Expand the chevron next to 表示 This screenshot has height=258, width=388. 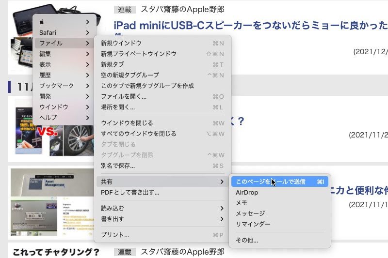(88, 64)
